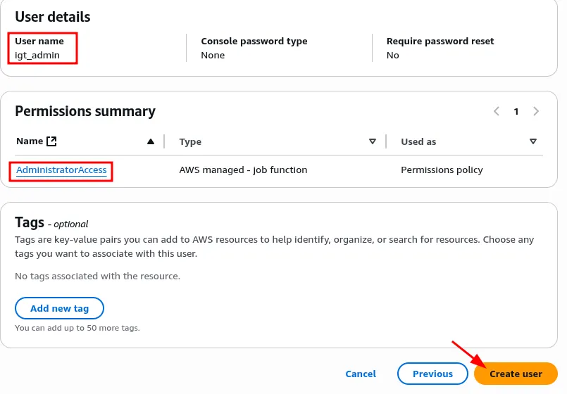The image size is (567, 394).
Task: Go to next permissions page chevron
Action: (x=537, y=111)
